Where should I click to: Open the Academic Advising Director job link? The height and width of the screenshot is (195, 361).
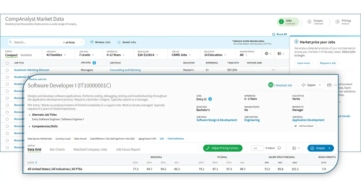32,70
